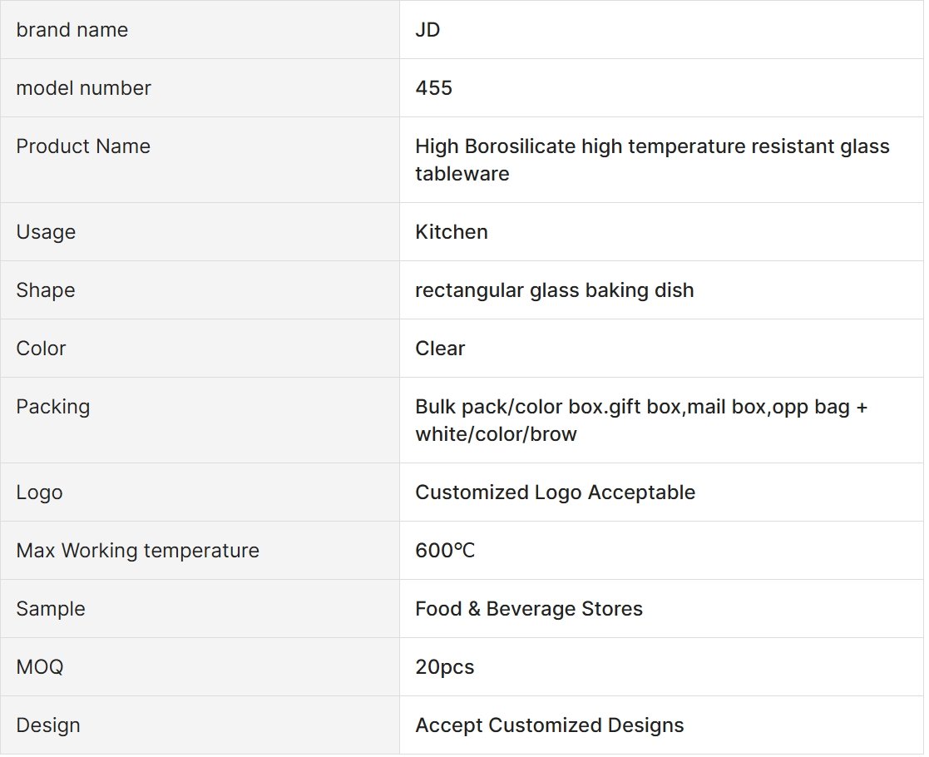Select the 20pcs MOQ value

[445, 667]
